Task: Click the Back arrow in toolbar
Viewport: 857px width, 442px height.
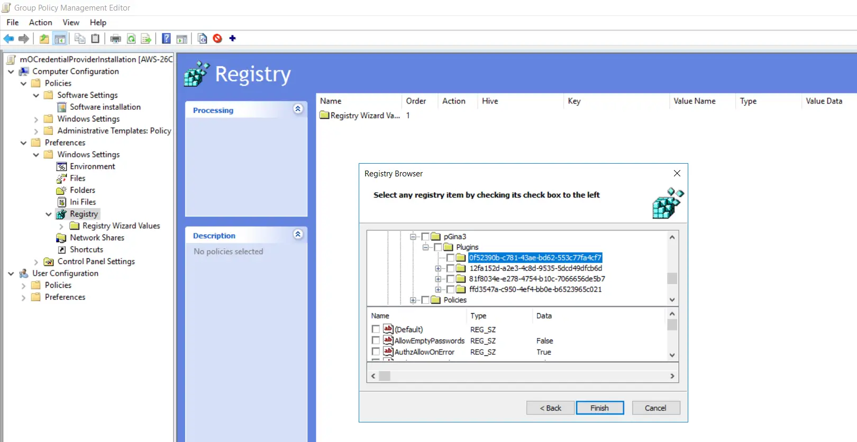Action: click(8, 39)
